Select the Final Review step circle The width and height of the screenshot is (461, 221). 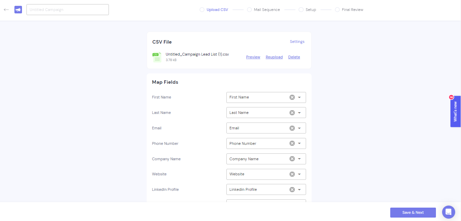(x=337, y=10)
